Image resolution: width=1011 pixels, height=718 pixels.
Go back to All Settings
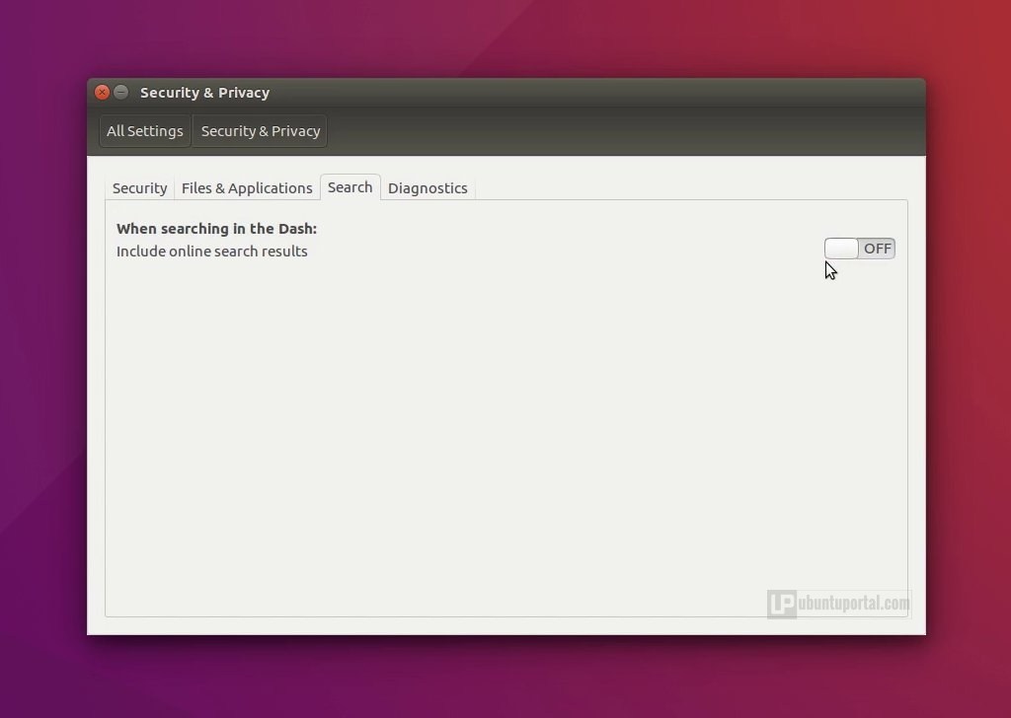coord(144,131)
